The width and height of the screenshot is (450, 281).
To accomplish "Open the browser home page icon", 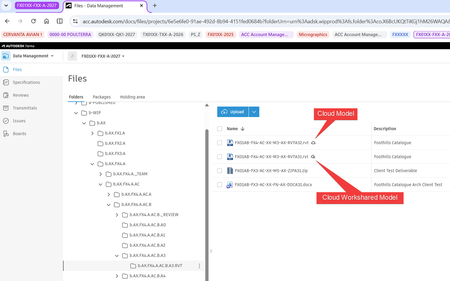I will (47, 21).
